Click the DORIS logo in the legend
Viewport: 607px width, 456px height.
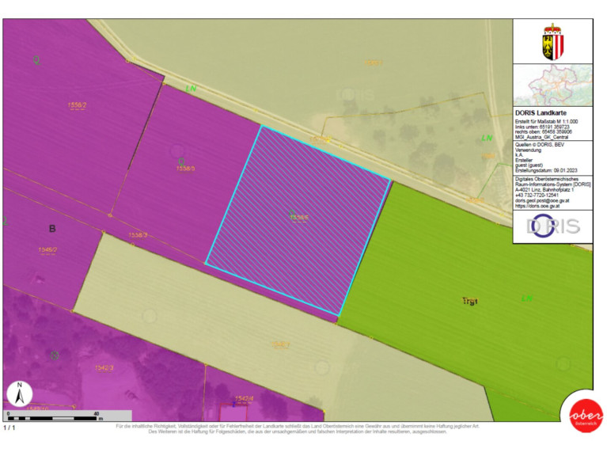[552, 226]
